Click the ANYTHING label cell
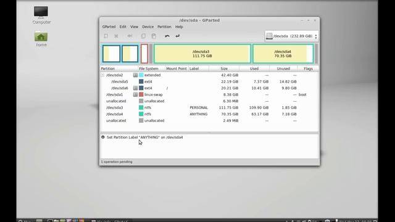The height and width of the screenshot is (222, 395). pos(199,114)
